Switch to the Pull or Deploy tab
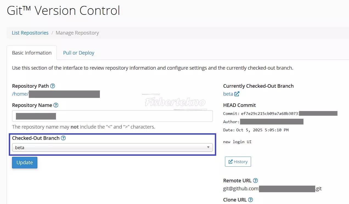The image size is (349, 204). [78, 53]
